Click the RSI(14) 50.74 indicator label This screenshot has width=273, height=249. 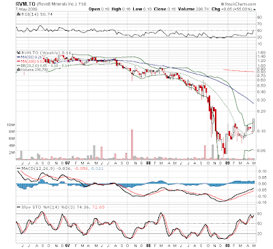pyautogui.click(x=34, y=14)
